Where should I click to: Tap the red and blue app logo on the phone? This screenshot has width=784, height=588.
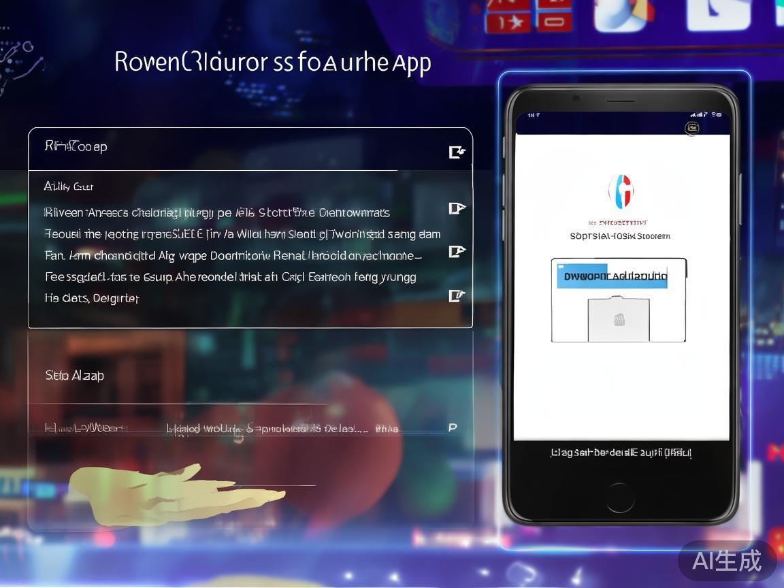620,191
